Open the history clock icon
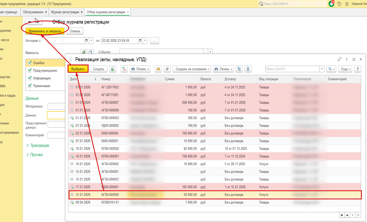The width and height of the screenshot is (367, 222). pyautogui.click(x=339, y=4)
